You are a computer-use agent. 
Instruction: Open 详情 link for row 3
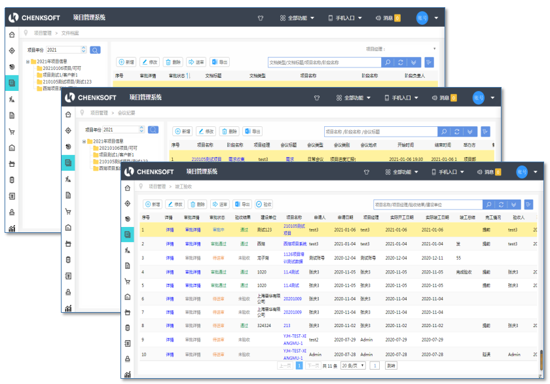[170, 258]
